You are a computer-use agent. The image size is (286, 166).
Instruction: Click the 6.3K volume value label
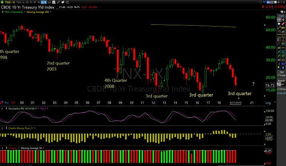[268, 150]
